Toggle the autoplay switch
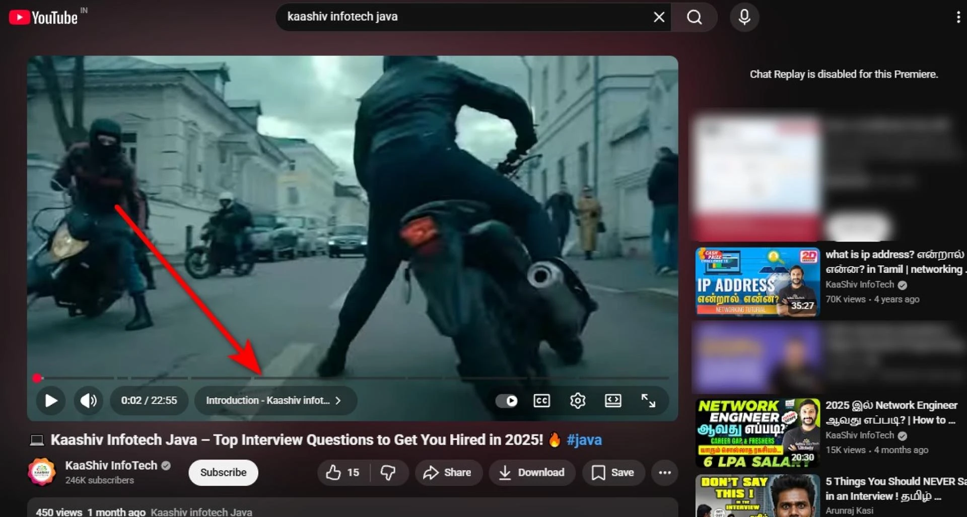This screenshot has width=967, height=517. point(507,401)
